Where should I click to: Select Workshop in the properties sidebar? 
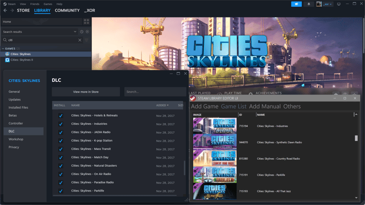16,139
